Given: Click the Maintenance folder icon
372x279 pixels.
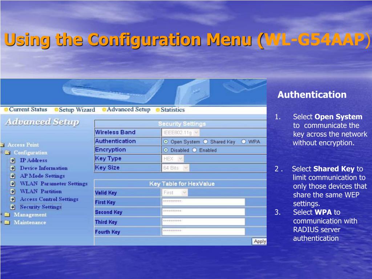Looking at the screenshot, I should (x=7, y=223).
